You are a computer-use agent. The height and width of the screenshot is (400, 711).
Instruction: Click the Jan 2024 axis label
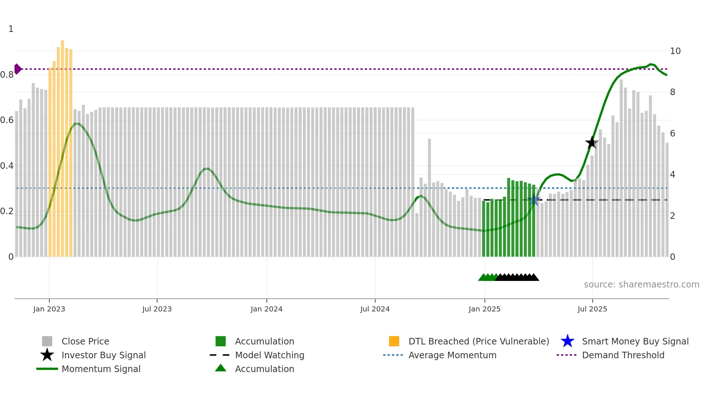click(267, 309)
